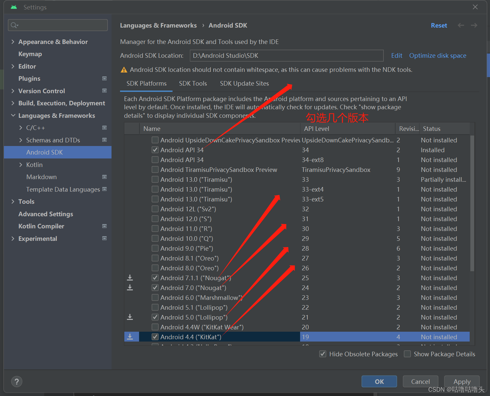490x396 pixels.
Task: Expand the Tools section
Action: 13,201
